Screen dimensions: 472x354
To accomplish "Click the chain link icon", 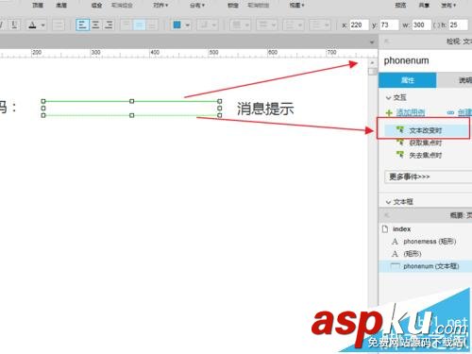I will [450, 112].
